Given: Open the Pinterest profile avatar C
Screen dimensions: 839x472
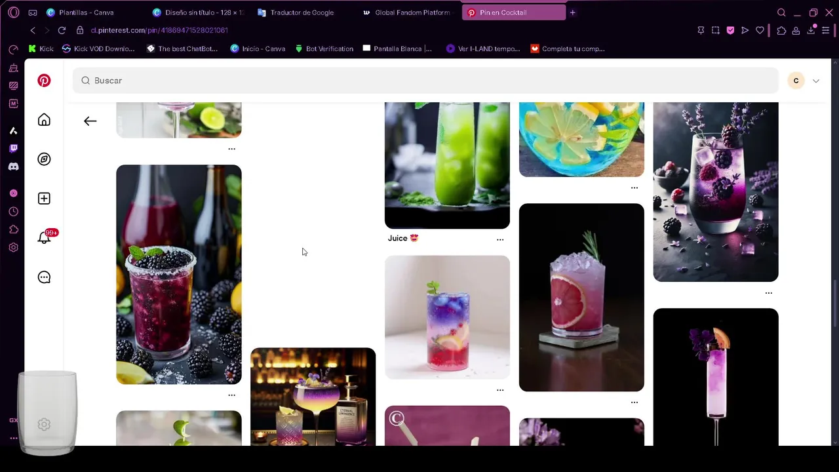Looking at the screenshot, I should coord(796,81).
